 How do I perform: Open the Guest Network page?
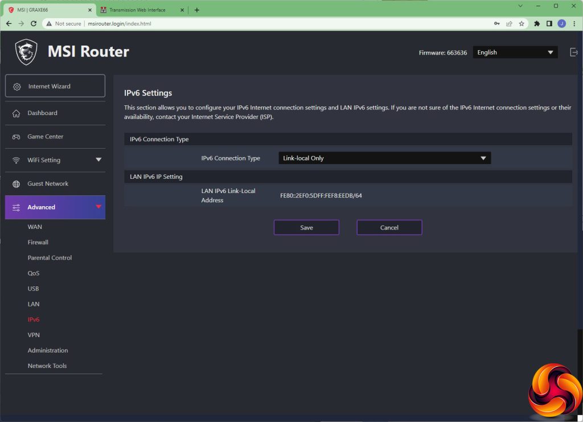[55, 184]
